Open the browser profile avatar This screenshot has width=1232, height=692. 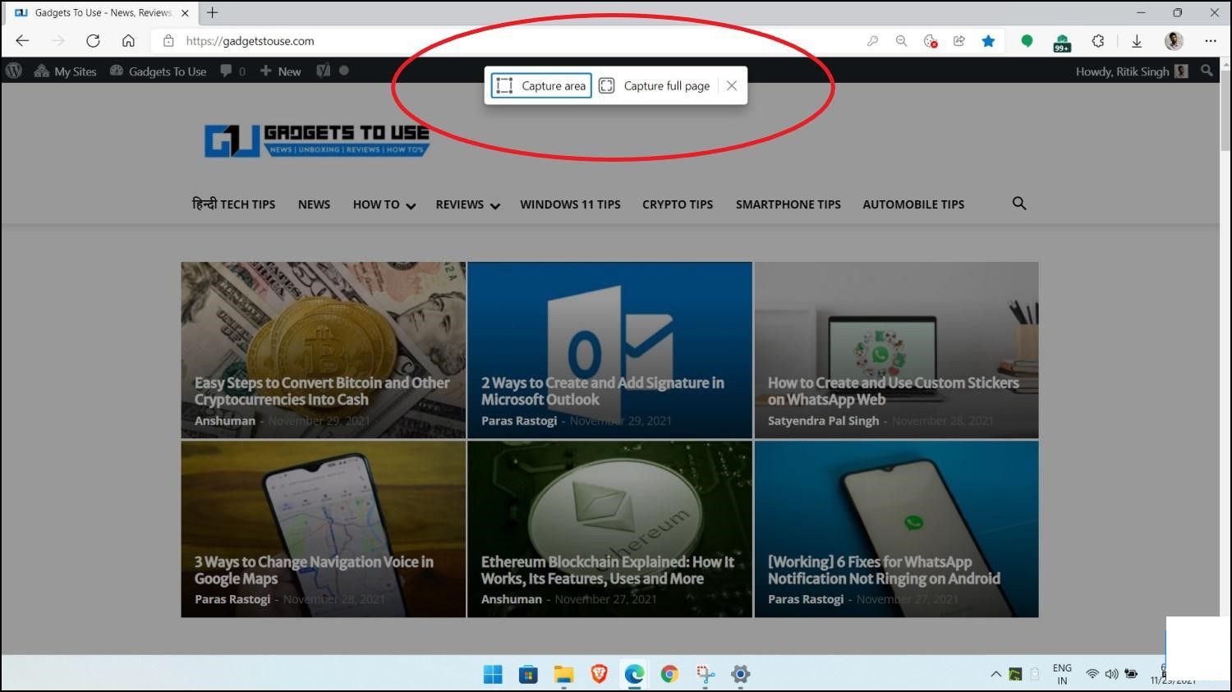[1175, 40]
